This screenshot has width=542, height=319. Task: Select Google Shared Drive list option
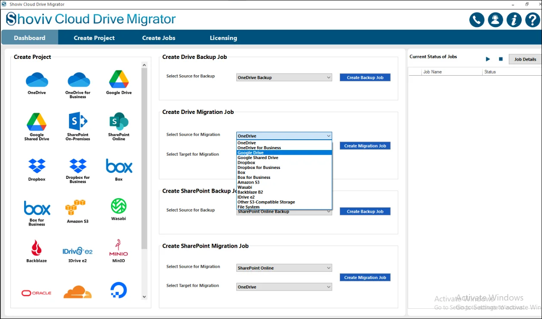coord(284,158)
